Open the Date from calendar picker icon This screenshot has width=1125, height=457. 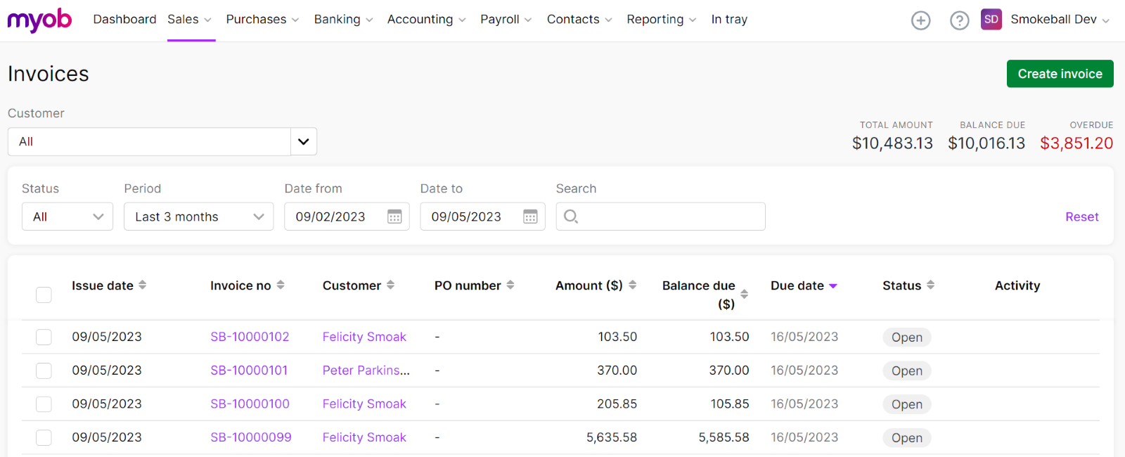pyautogui.click(x=394, y=217)
